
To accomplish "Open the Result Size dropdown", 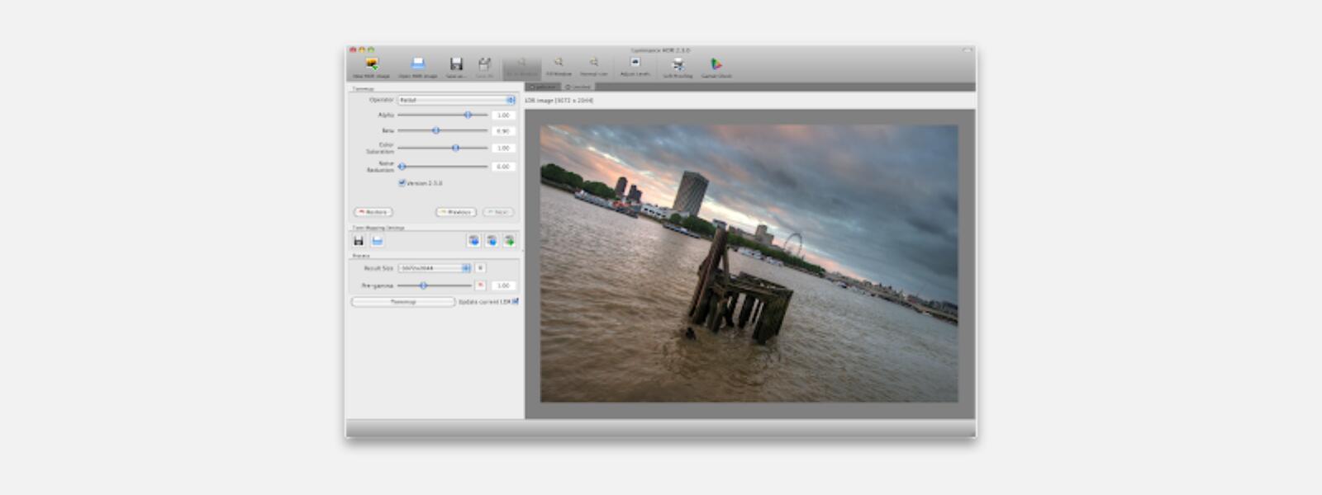I will [435, 268].
